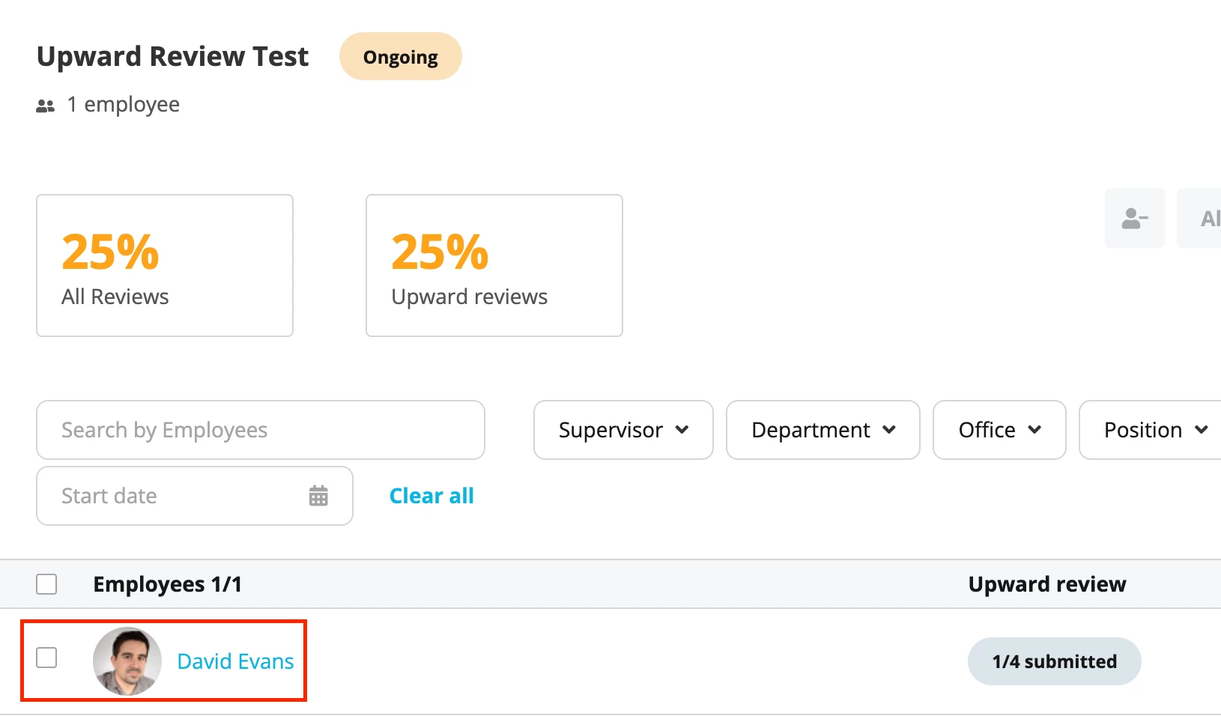Open the Office filter dropdown

point(999,430)
